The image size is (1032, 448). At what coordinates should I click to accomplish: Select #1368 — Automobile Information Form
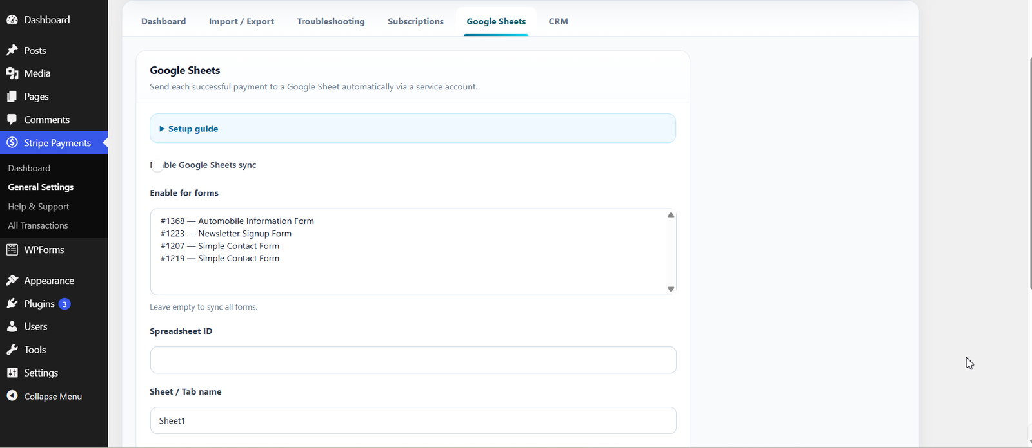237,221
